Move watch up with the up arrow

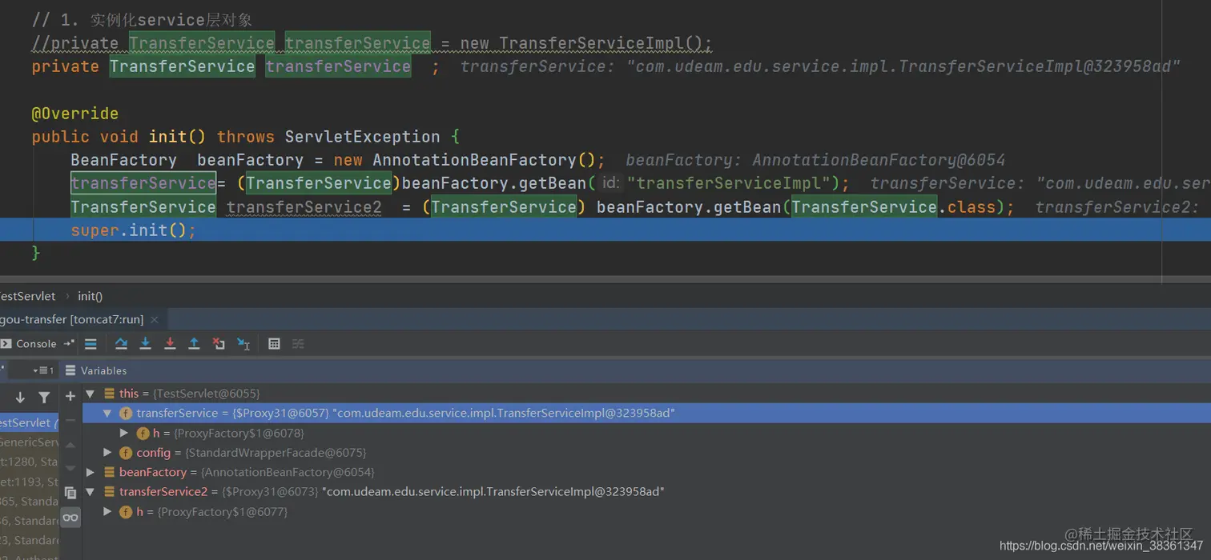70,445
